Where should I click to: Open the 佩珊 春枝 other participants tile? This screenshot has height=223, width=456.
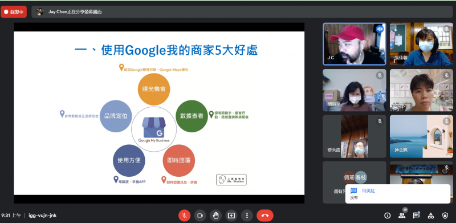(x=355, y=183)
